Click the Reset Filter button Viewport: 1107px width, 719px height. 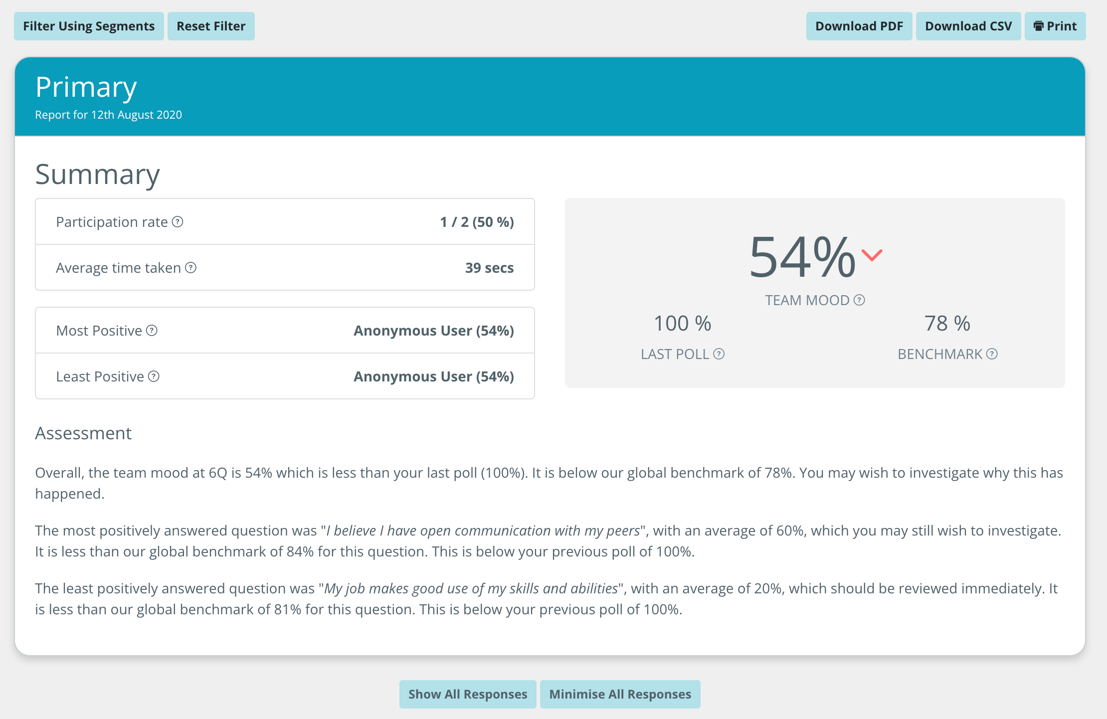211,26
